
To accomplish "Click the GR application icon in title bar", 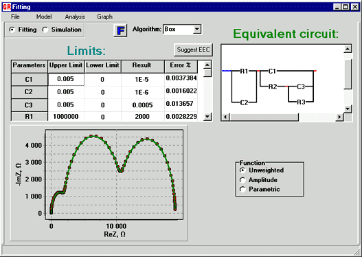I will pos(7,7).
